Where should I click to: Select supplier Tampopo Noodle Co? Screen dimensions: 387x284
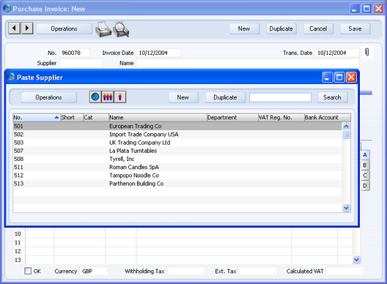[177, 175]
